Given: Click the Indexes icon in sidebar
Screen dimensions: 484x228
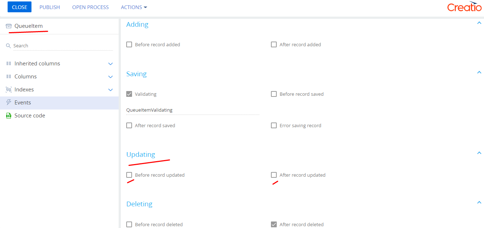Looking at the screenshot, I should coord(9,90).
